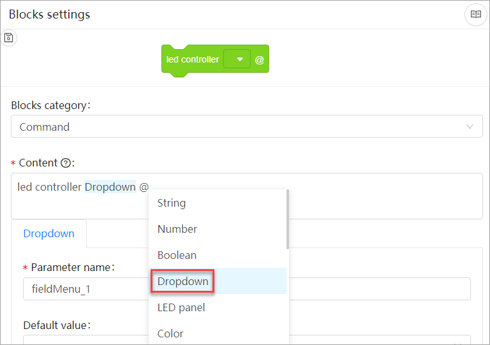
Task: Choose LED panel parameter type
Action: (181, 307)
